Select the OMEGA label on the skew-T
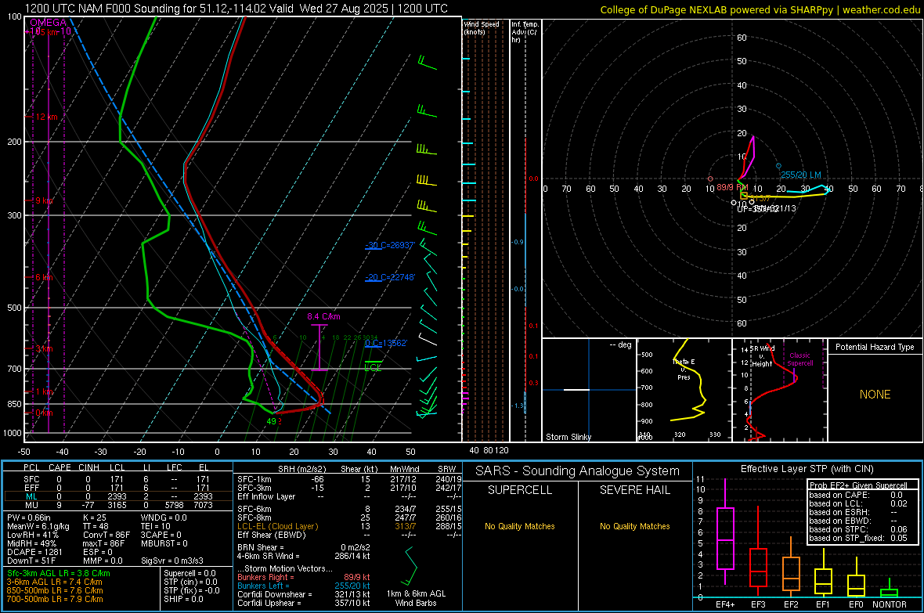Image resolution: width=924 pixels, height=613 pixels. [x=49, y=23]
